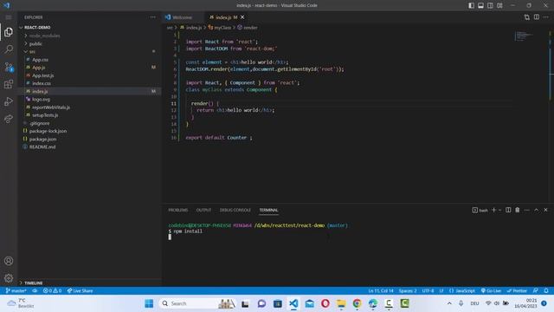Screen dimensions: 554x312
Task: Click Live Share in status bar
Action: point(80,290)
